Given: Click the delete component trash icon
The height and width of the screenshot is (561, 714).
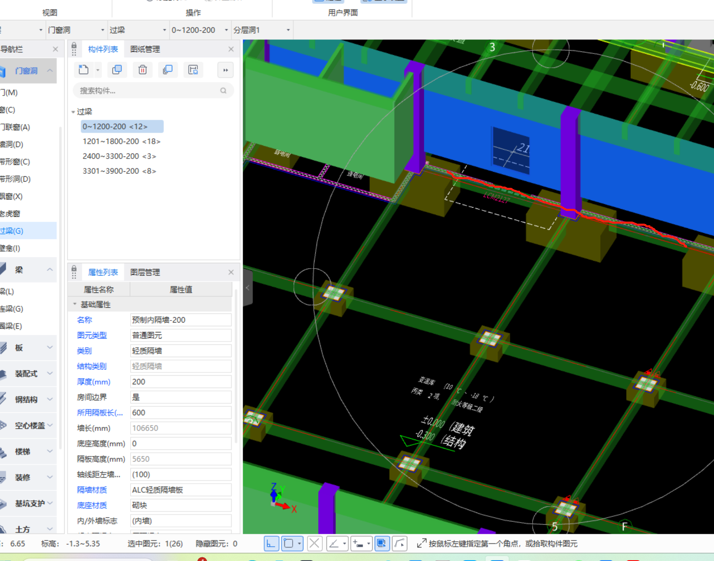Looking at the screenshot, I should 143,70.
